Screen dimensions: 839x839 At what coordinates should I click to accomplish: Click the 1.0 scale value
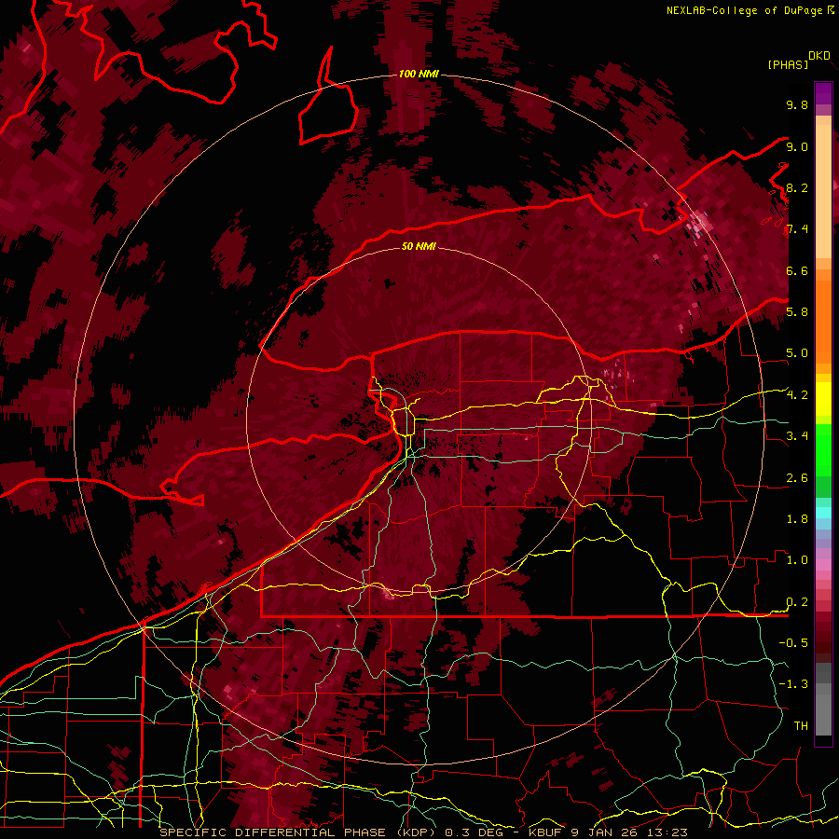click(797, 560)
